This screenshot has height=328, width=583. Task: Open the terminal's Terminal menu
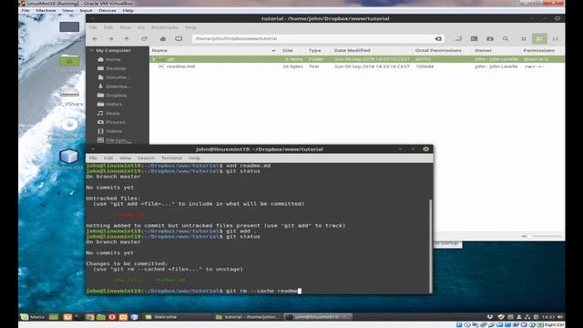(x=171, y=158)
